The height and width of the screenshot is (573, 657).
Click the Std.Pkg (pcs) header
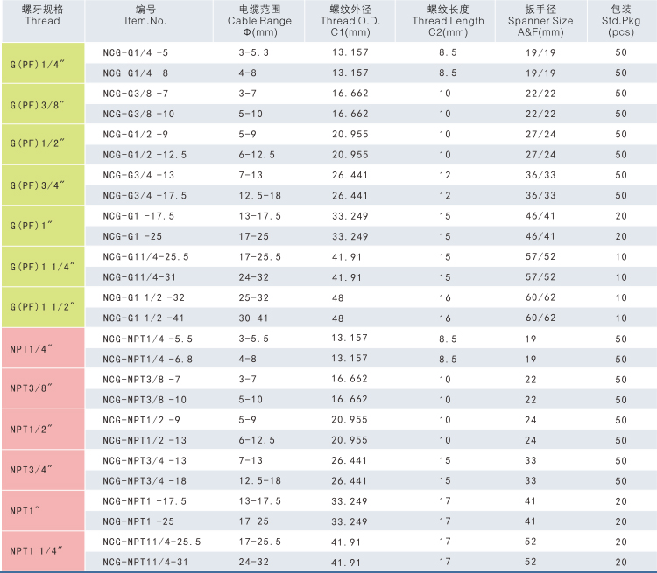(x=621, y=20)
